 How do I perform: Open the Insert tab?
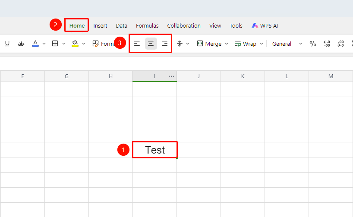100,25
